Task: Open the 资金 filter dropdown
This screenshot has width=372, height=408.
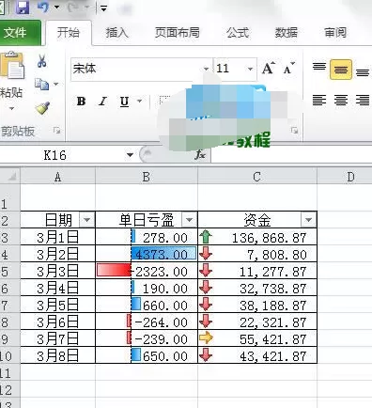Action: point(308,220)
